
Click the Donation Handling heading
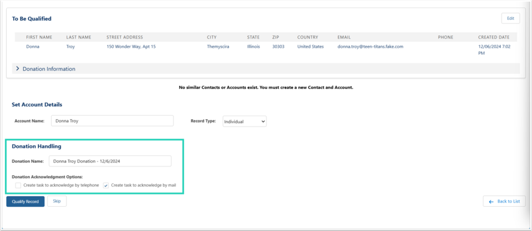[37, 147]
